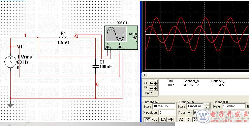Select the R1 resistor symbol
Screen dimensions: 249x126
[x=64, y=38]
